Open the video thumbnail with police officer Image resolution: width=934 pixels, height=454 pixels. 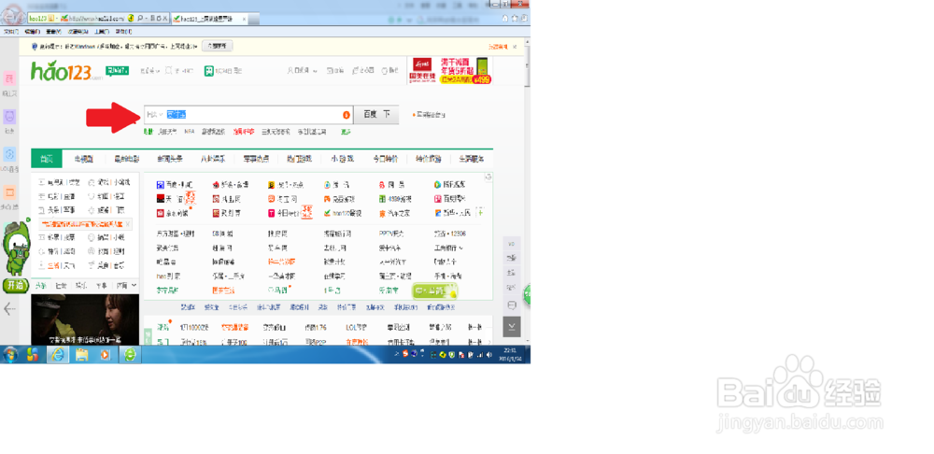[x=85, y=319]
